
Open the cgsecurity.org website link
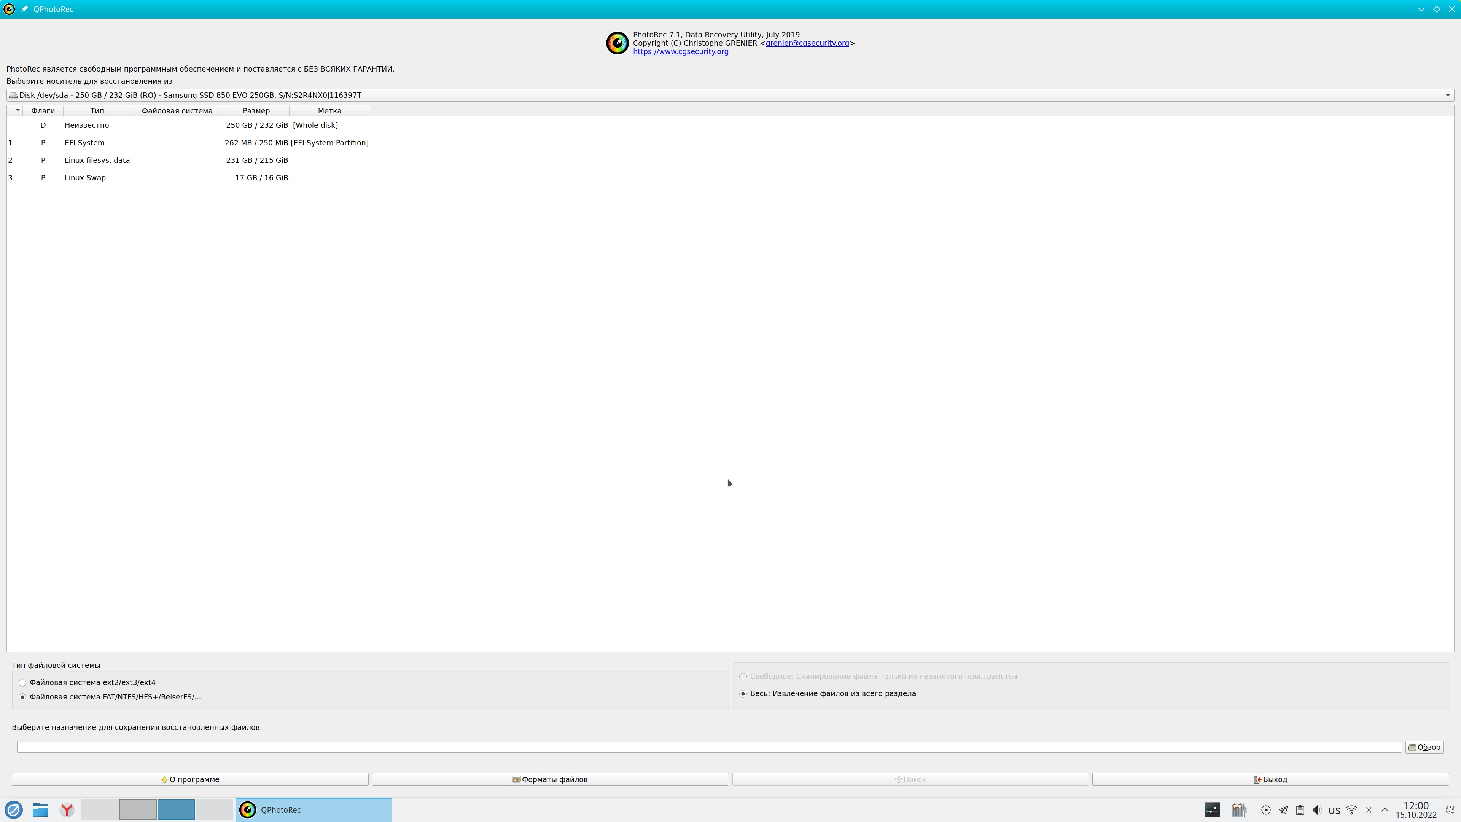681,52
